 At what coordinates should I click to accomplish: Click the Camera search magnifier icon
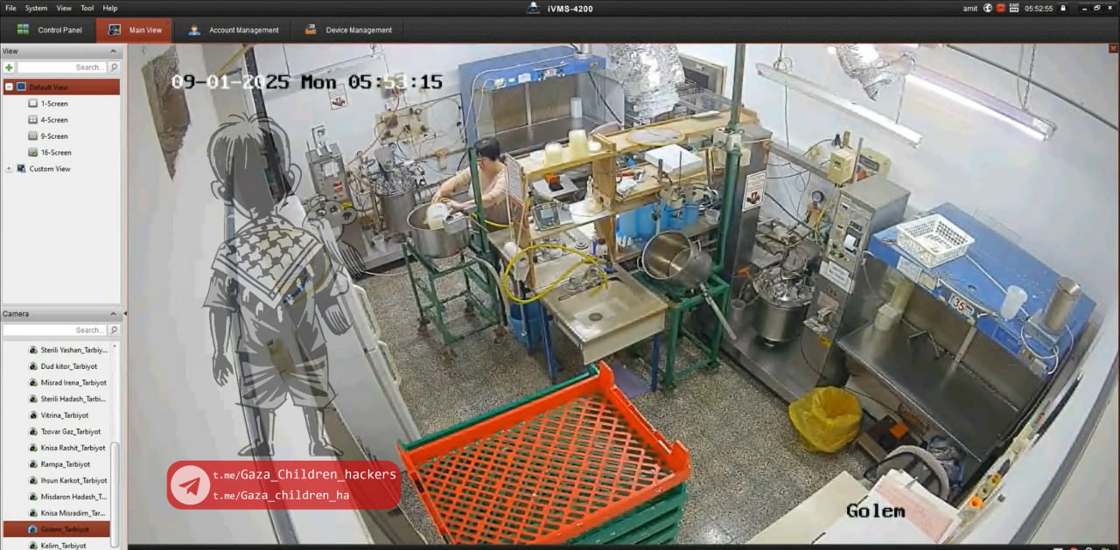(114, 331)
